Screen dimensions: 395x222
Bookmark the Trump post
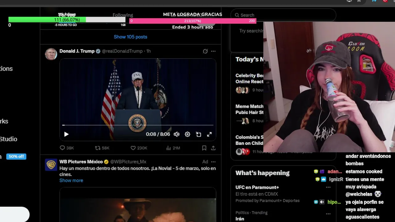point(204,148)
